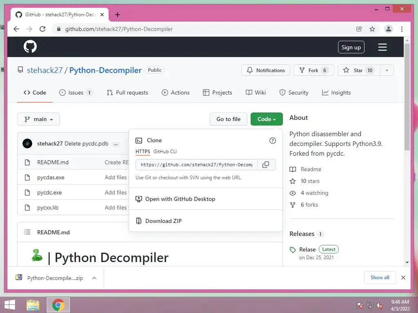Screen dimensions: 418x313
Task: Open the Chrome profile avatar icon
Action: (389, 29)
